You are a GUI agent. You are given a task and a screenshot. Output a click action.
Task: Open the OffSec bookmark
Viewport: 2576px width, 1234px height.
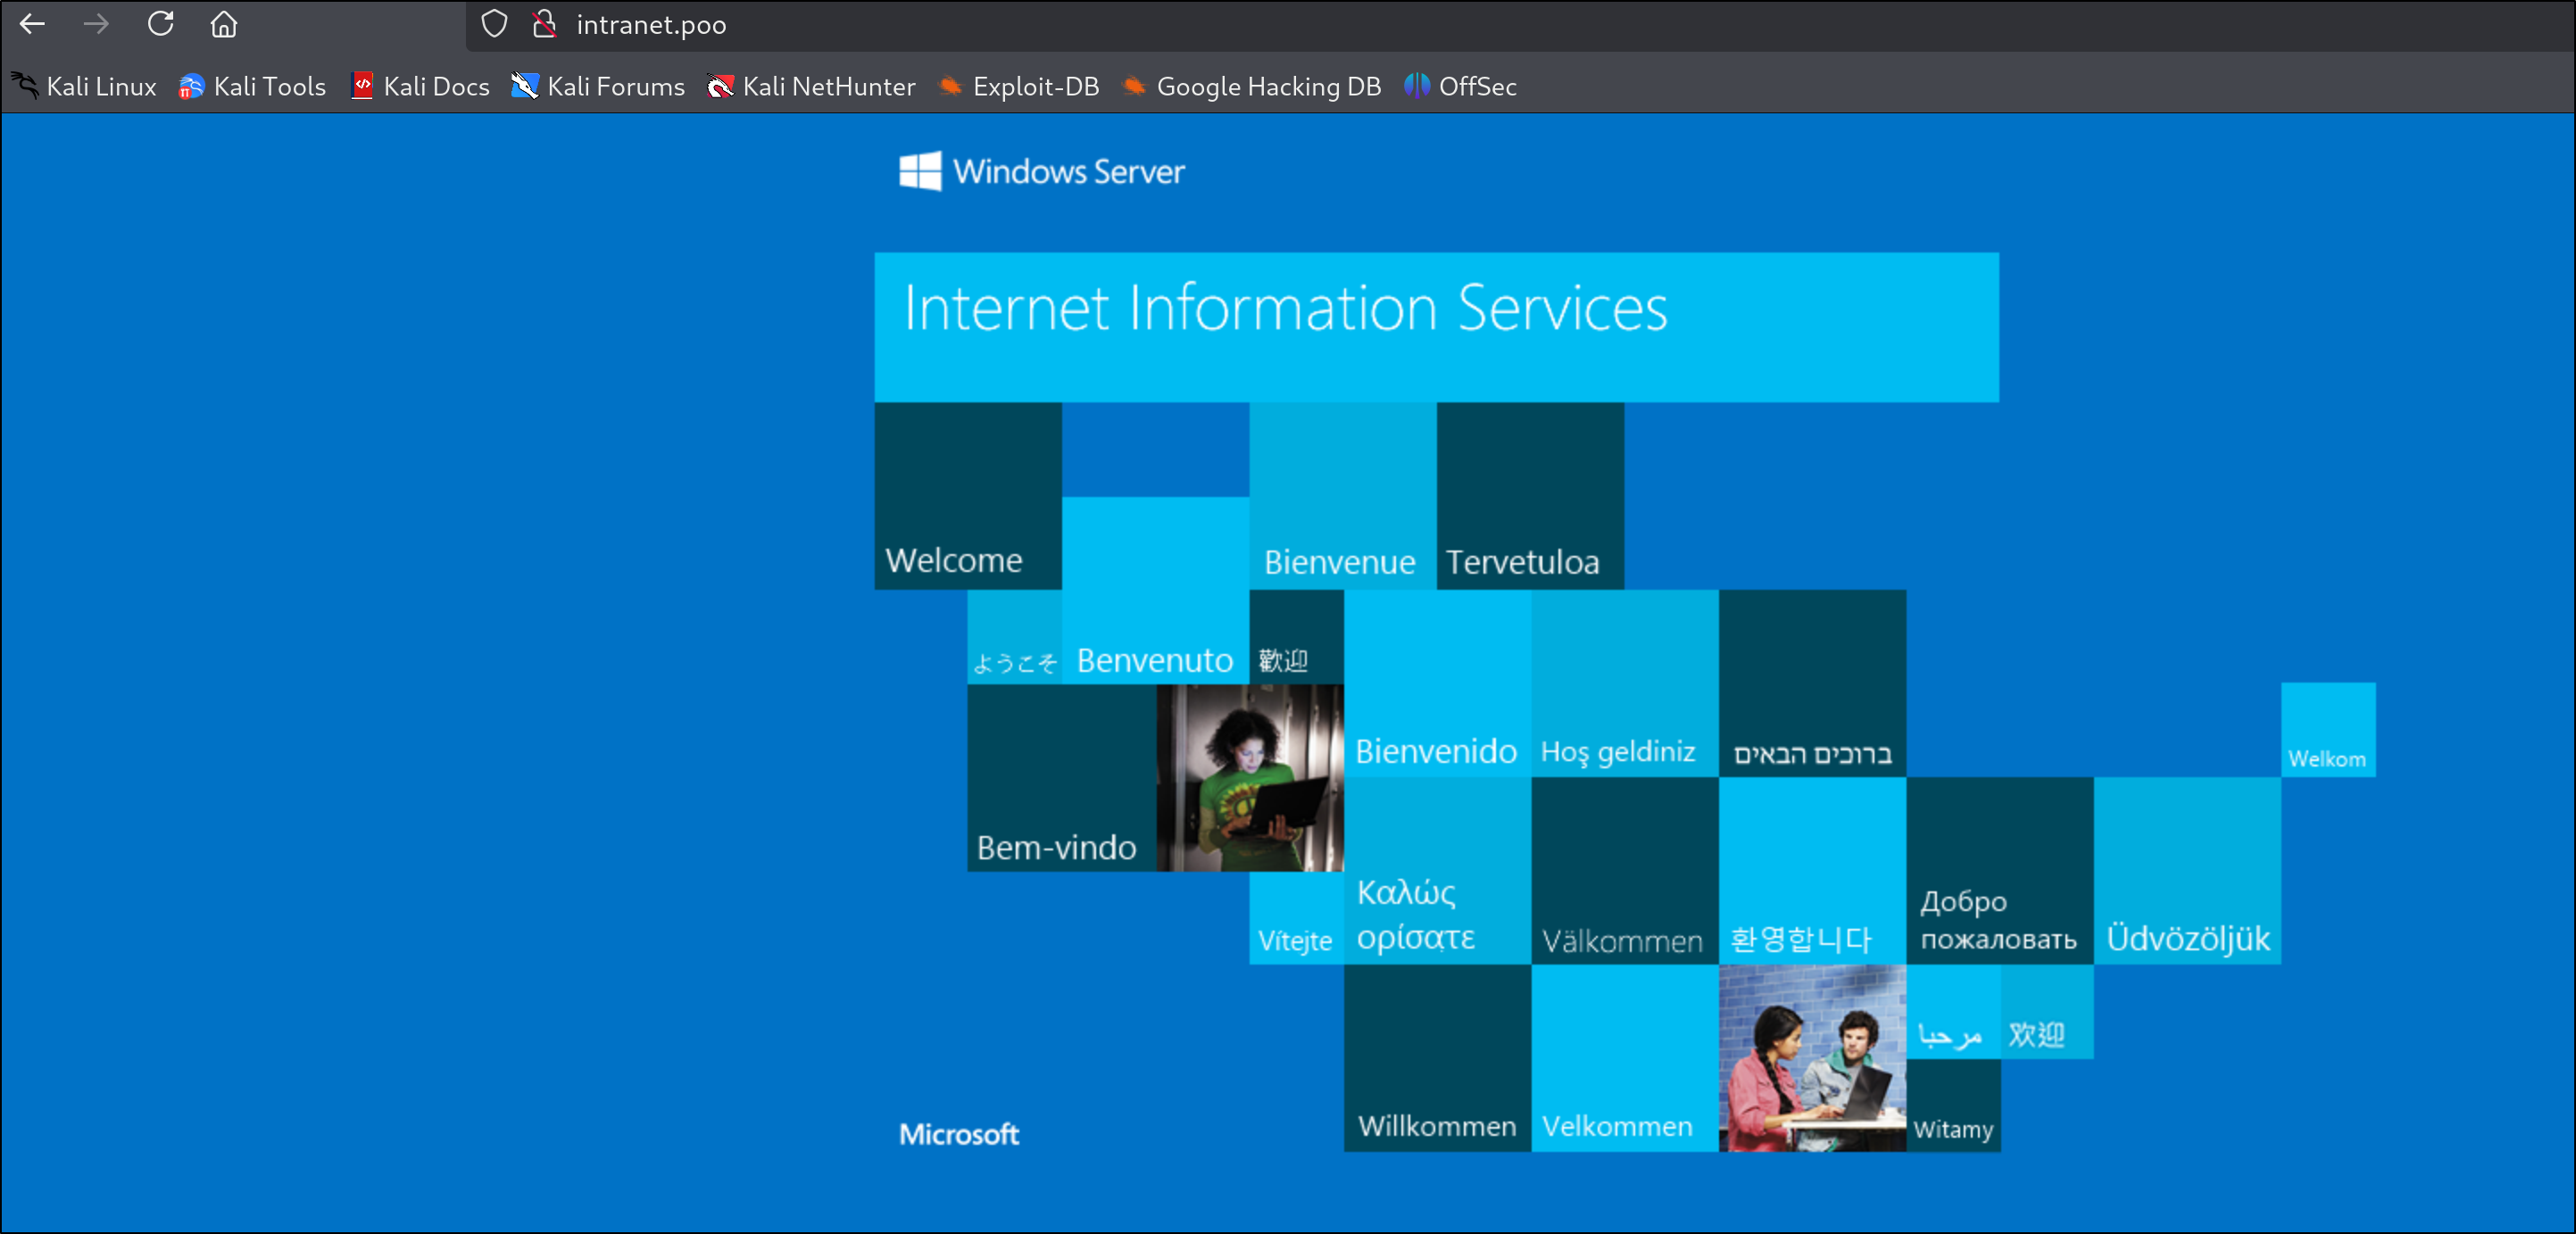(x=1461, y=87)
